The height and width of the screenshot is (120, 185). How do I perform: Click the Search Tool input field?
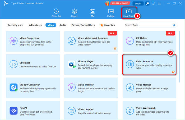click(158, 25)
